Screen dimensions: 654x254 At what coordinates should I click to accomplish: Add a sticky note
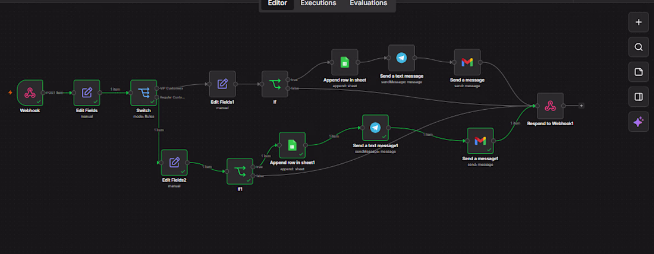click(x=638, y=72)
